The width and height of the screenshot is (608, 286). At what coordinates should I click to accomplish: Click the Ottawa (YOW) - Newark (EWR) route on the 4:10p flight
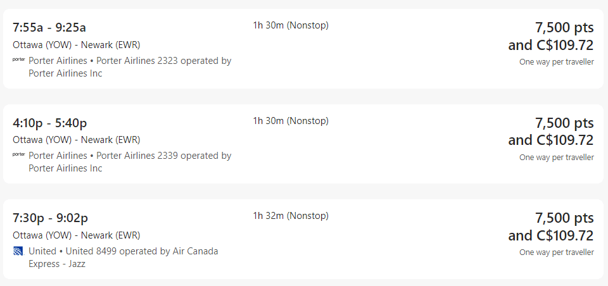pyautogui.click(x=76, y=140)
